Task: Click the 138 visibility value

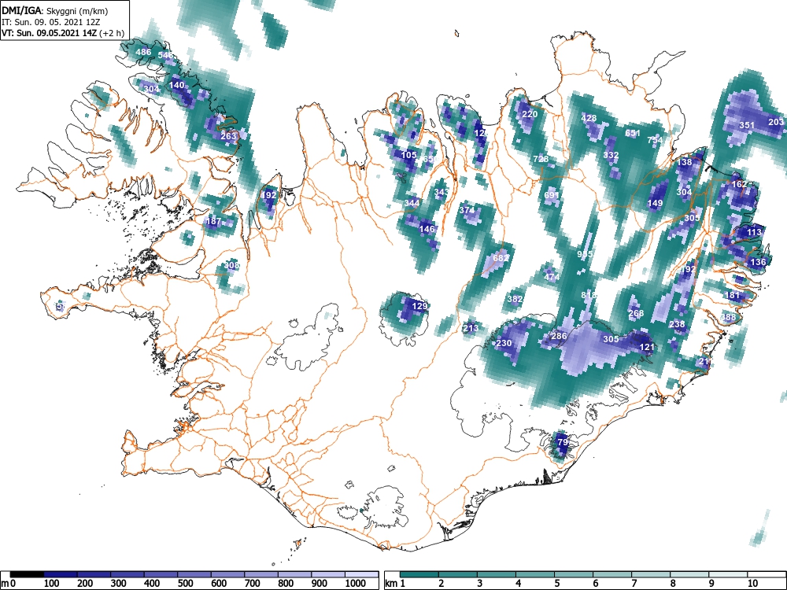Action: point(685,162)
